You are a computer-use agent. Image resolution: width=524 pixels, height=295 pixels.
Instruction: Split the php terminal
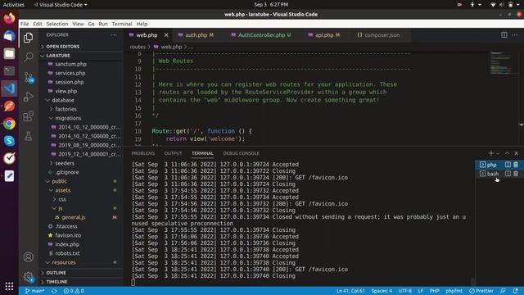508,165
